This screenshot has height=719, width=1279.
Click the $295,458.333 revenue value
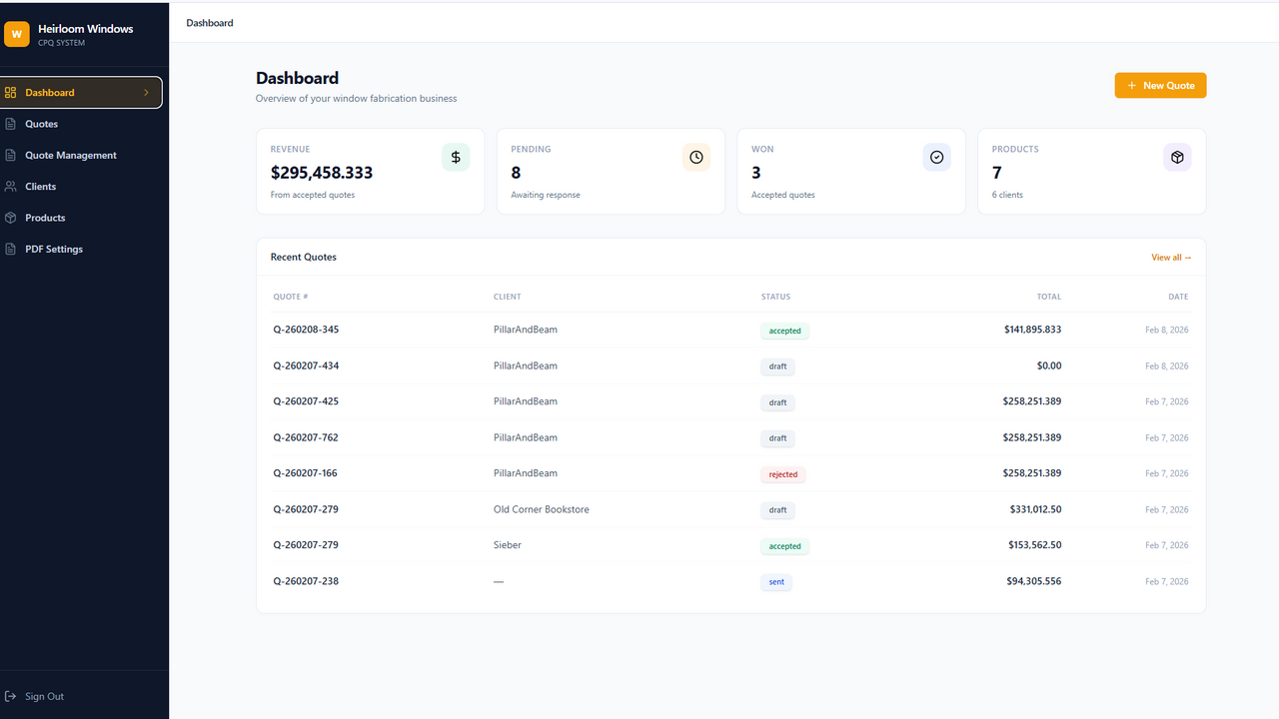322,173
